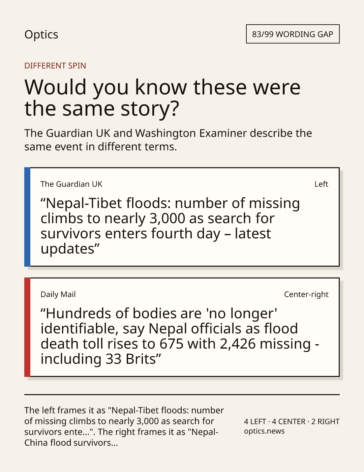Click The Guardian UK source name
This screenshot has width=364, height=472.
tap(71, 184)
